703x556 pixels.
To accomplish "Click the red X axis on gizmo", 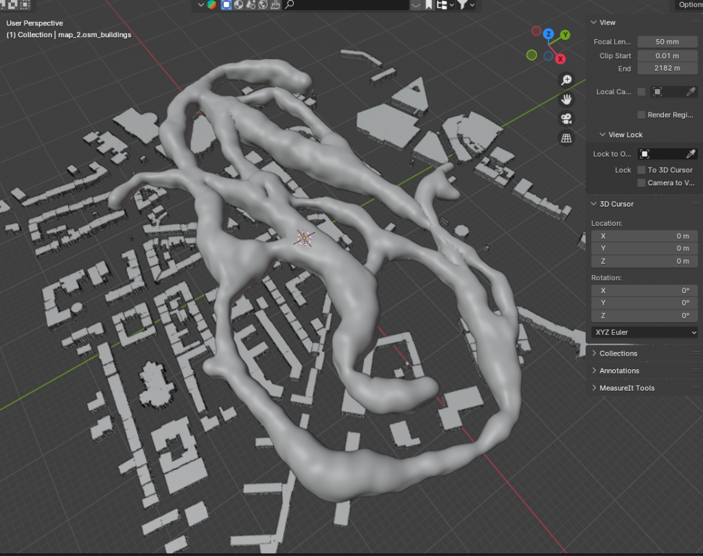I will (560, 59).
